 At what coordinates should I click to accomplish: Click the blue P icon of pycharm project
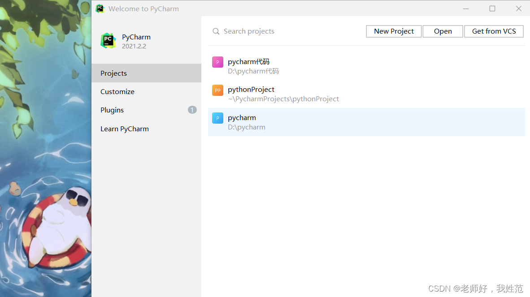tap(217, 118)
